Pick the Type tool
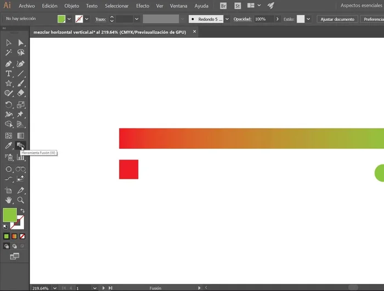384x291 pixels. click(9, 74)
